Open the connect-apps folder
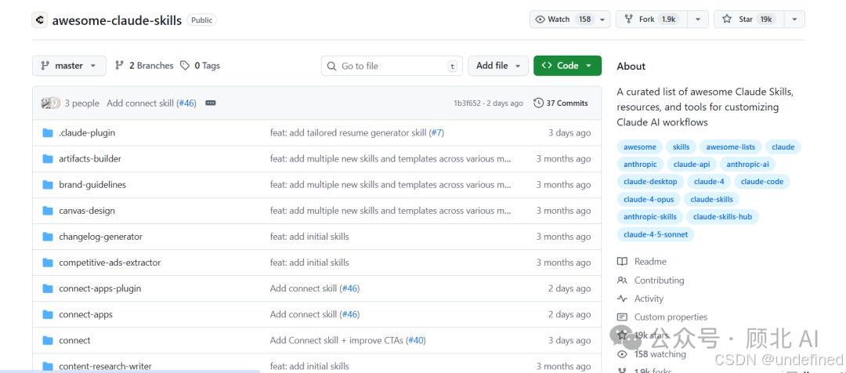Viewport: 846px width, 373px height. point(86,314)
